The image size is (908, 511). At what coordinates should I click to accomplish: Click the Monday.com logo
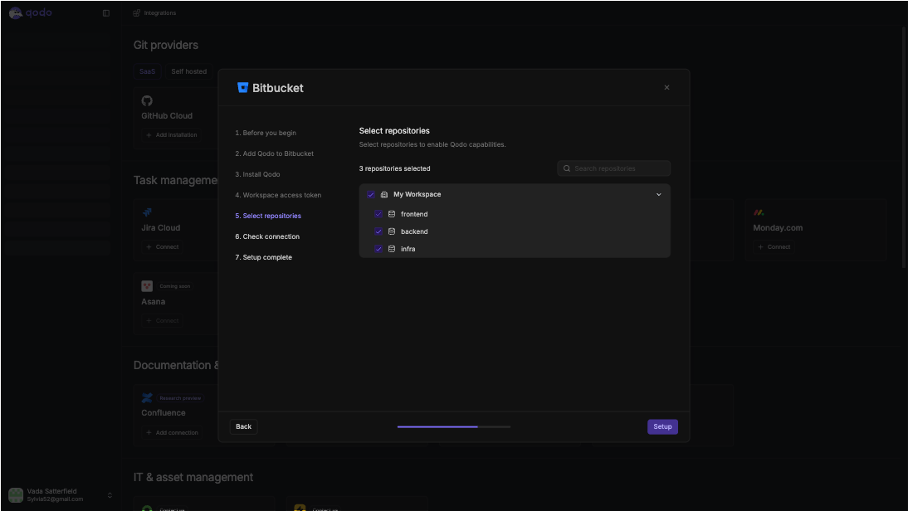click(x=759, y=212)
